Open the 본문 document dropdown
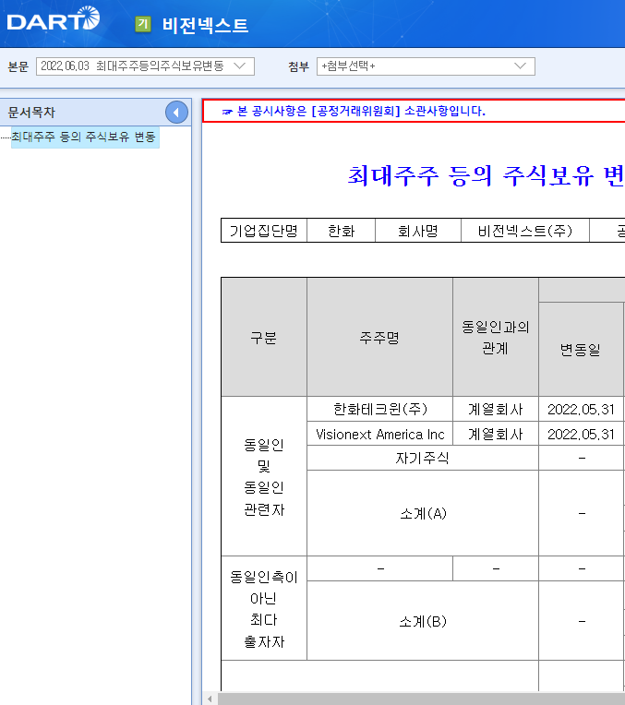Viewport: 625px width, 705px height. (x=145, y=66)
